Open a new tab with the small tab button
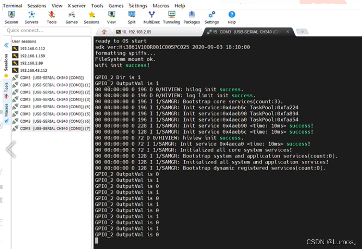The width and height of the screenshot is (362, 249). (x=302, y=31)
